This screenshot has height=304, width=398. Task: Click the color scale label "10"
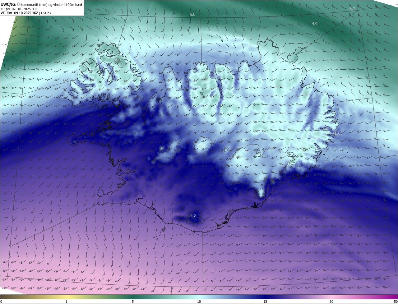pos(199,302)
